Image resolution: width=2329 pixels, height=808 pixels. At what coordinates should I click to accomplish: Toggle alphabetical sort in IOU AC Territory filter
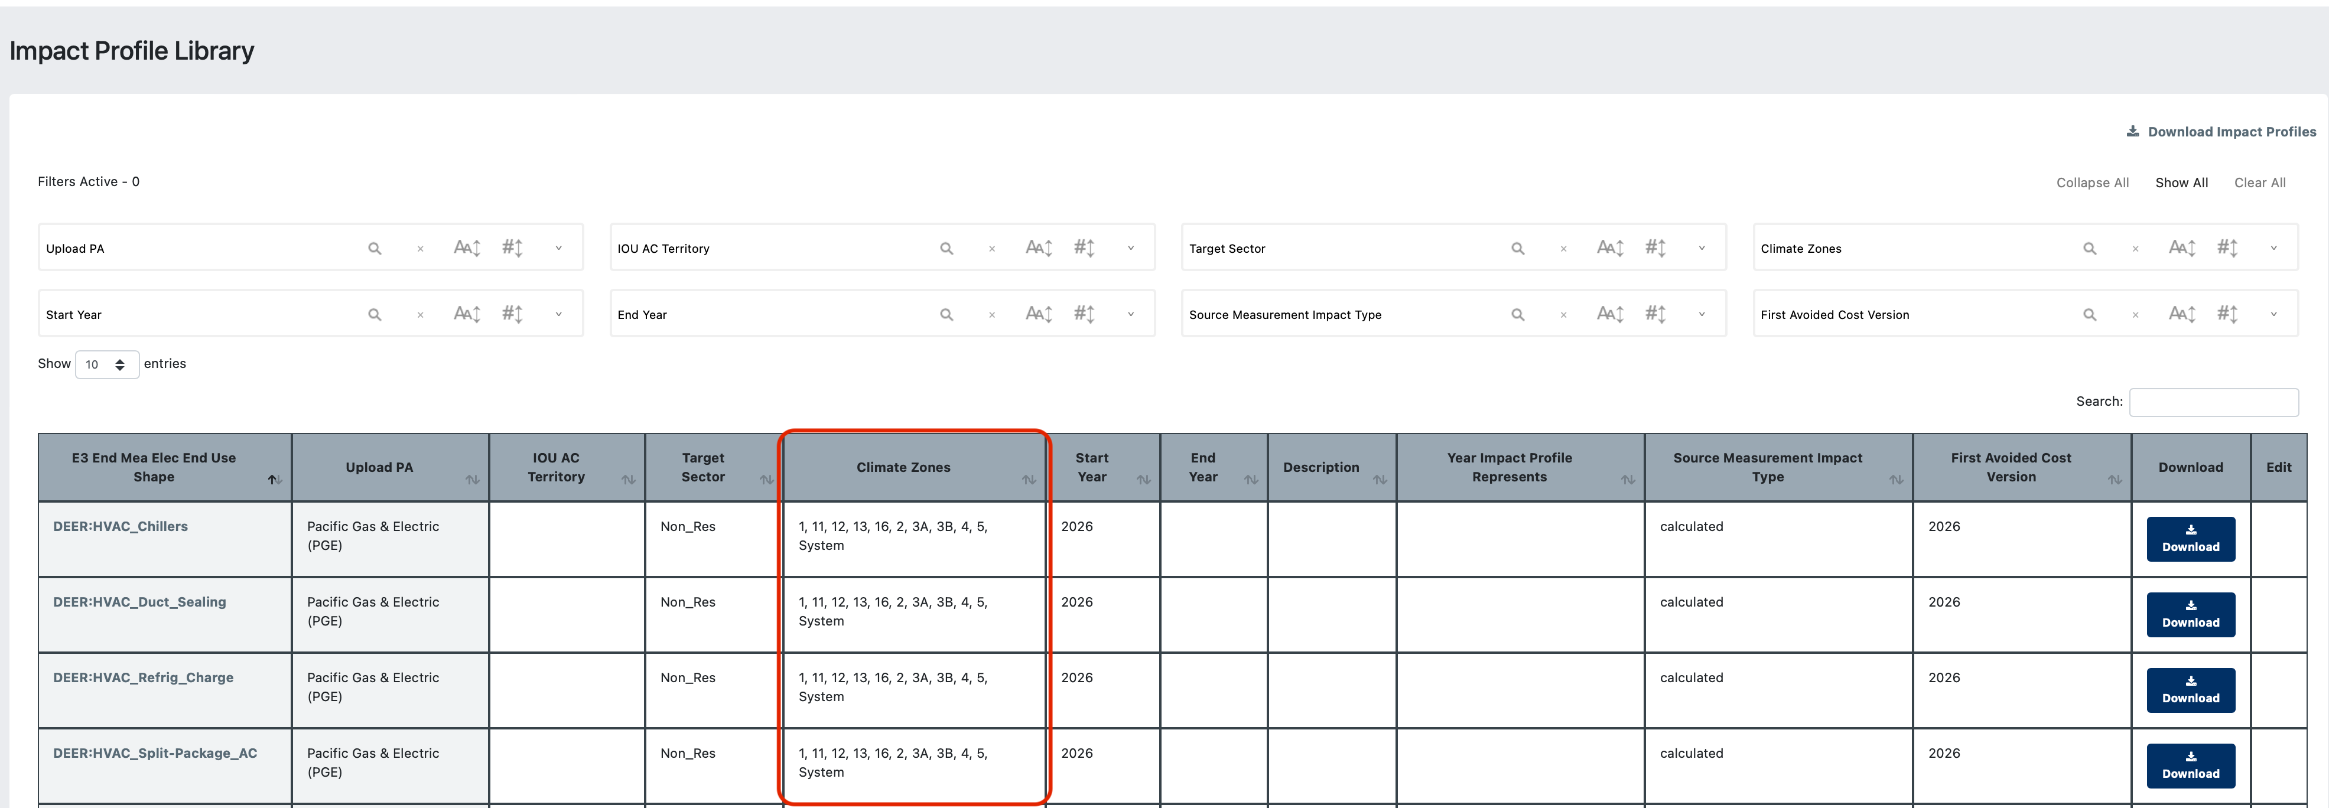[x=1039, y=247]
